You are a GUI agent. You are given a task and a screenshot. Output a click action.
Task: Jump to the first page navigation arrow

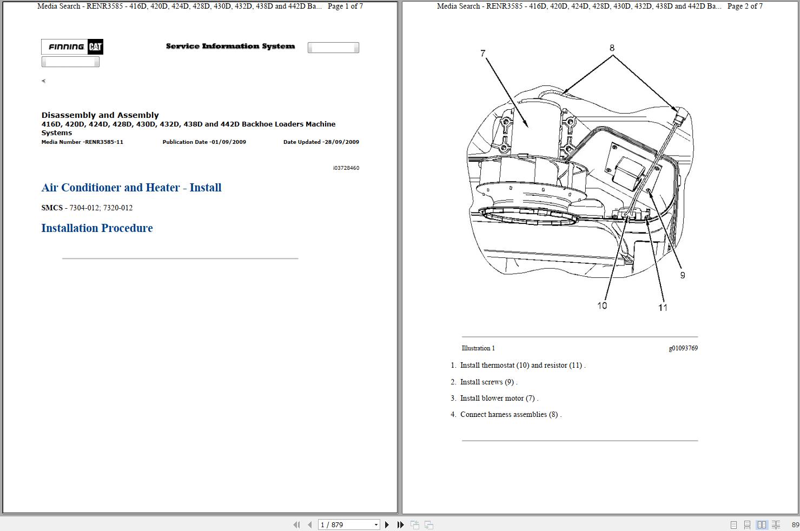296,525
